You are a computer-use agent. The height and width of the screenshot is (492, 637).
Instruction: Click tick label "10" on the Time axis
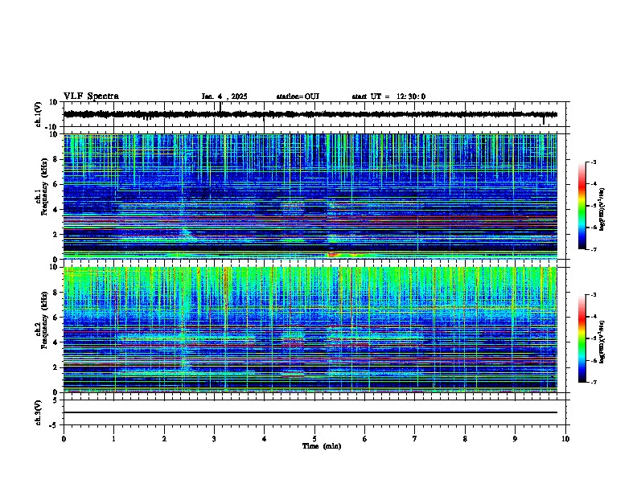[565, 439]
